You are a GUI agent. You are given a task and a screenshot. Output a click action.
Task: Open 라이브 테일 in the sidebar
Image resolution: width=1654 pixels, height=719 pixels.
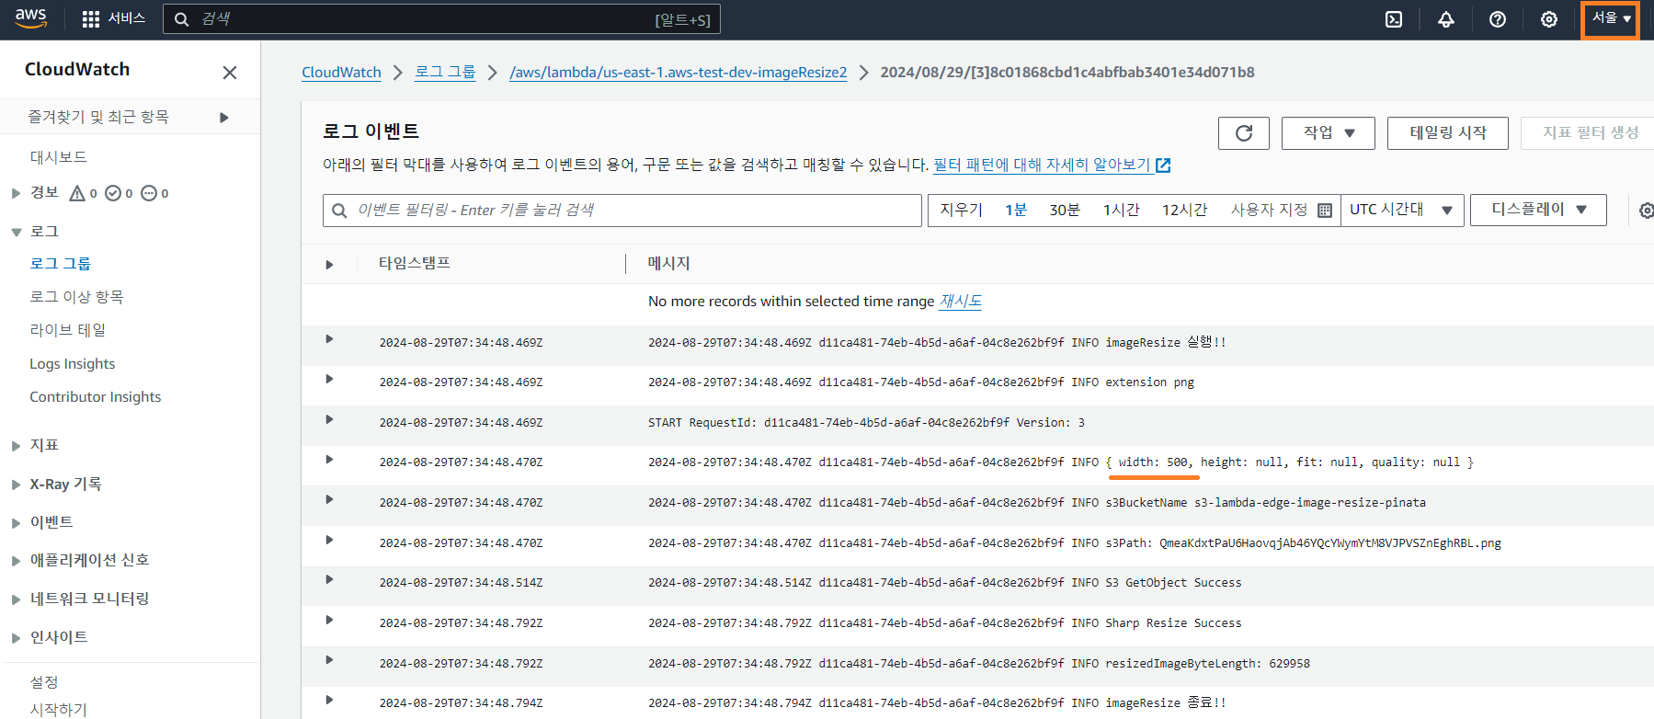(x=67, y=330)
